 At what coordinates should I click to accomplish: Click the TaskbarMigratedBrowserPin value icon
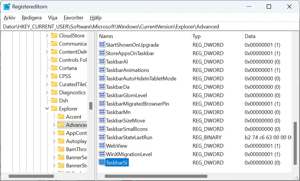102,104
